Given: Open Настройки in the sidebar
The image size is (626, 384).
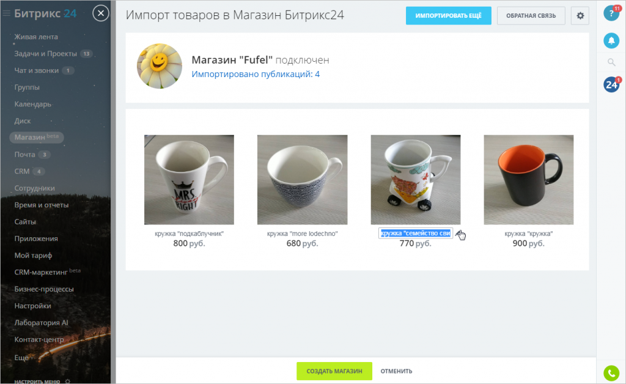Looking at the screenshot, I should pyautogui.click(x=33, y=306).
